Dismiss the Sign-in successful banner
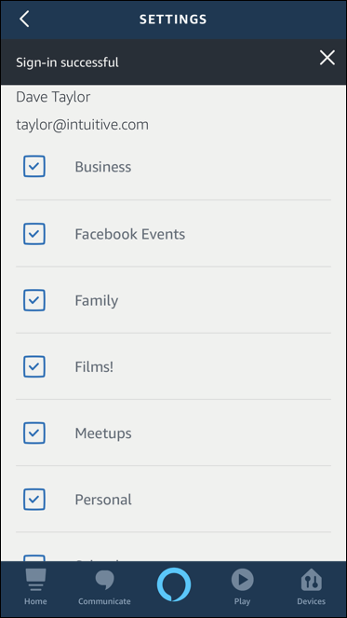This screenshot has width=347, height=618. [327, 58]
